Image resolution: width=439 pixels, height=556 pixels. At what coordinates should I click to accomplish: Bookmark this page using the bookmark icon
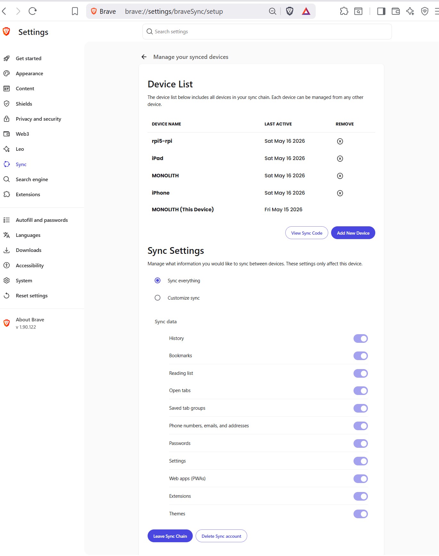tap(75, 12)
